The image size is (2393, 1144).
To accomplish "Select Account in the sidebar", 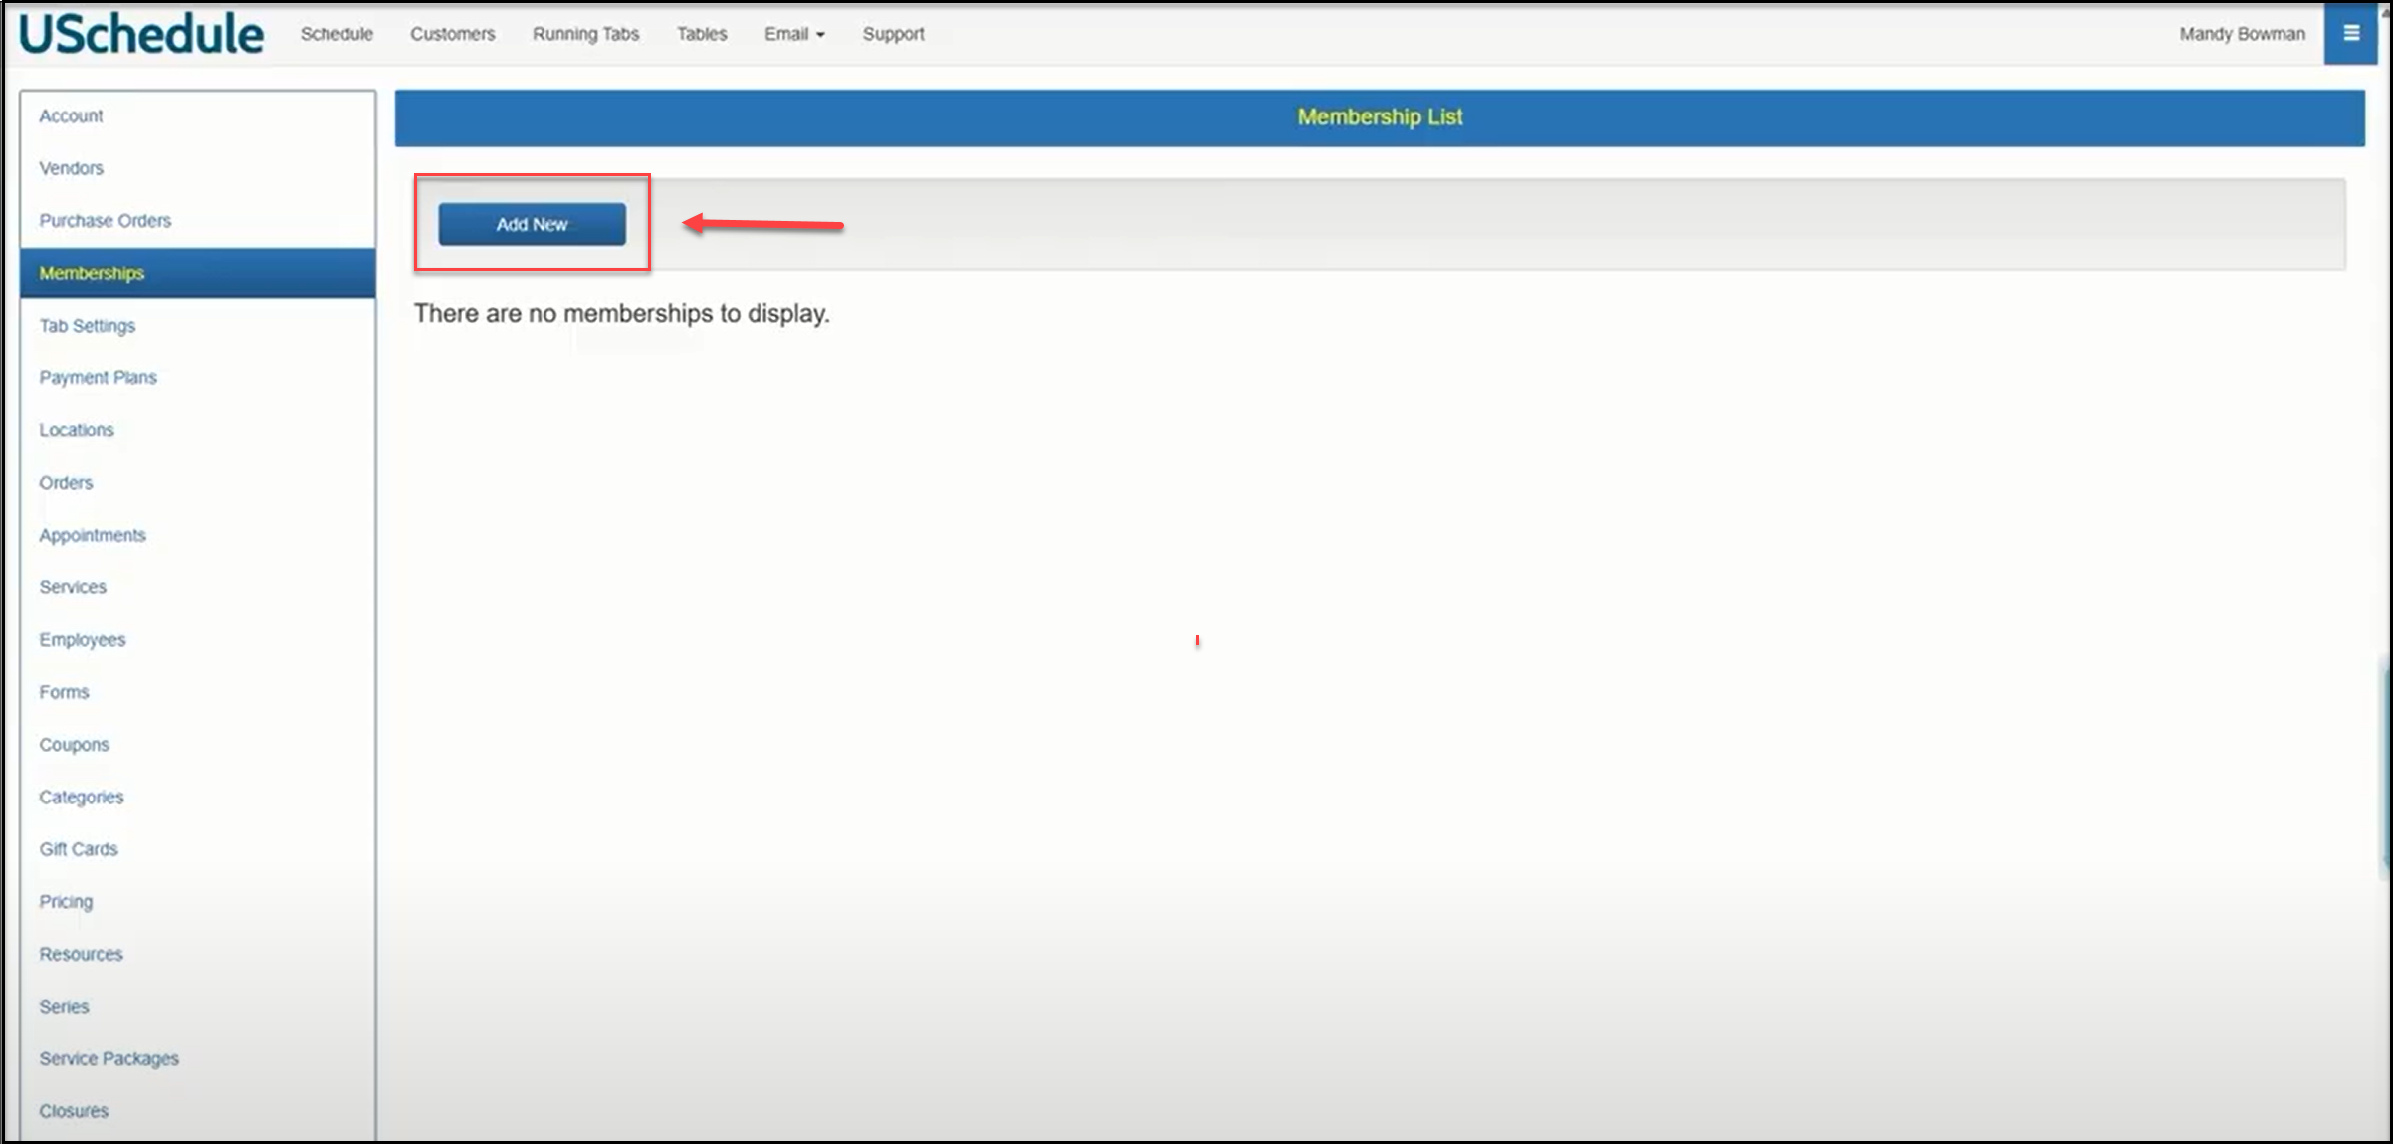I will coord(71,115).
